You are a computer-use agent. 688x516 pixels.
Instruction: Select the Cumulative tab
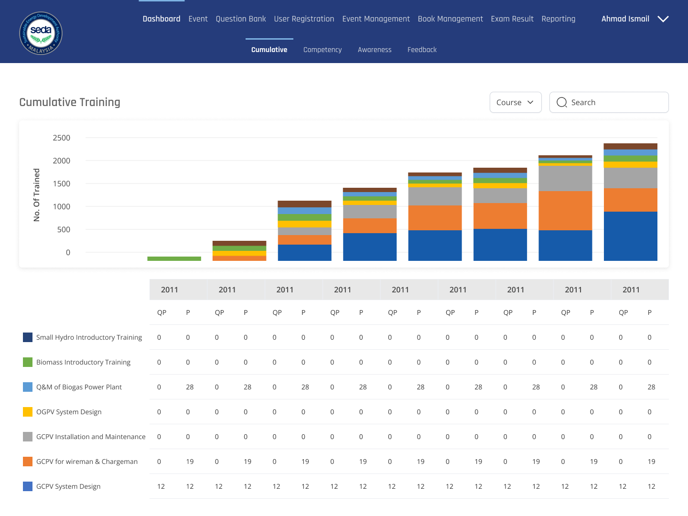point(269,50)
